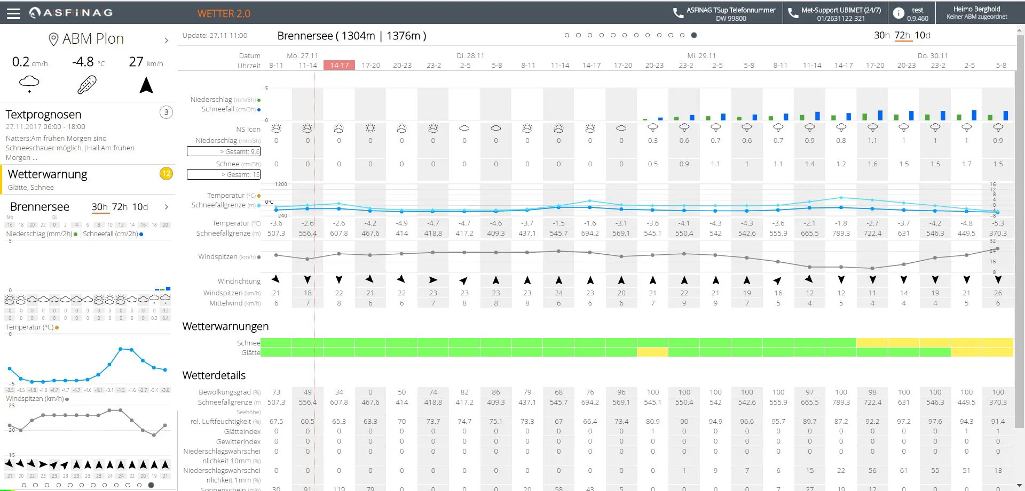Viewport: 1025px width, 491px height.
Task: Select the last station pagination dot
Action: (694, 35)
